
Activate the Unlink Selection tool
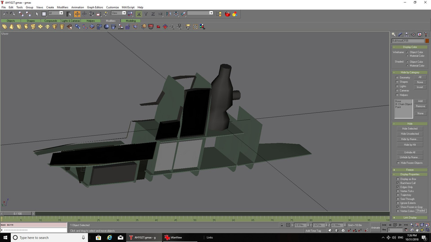pyautogui.click(x=28, y=14)
